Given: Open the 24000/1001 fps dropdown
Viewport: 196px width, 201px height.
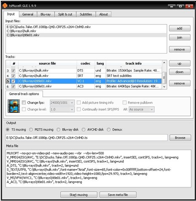Looking at the screenshot, I should point(62,103).
